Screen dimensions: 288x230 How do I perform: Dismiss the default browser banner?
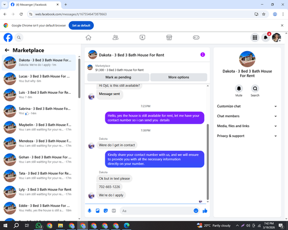[282, 25]
